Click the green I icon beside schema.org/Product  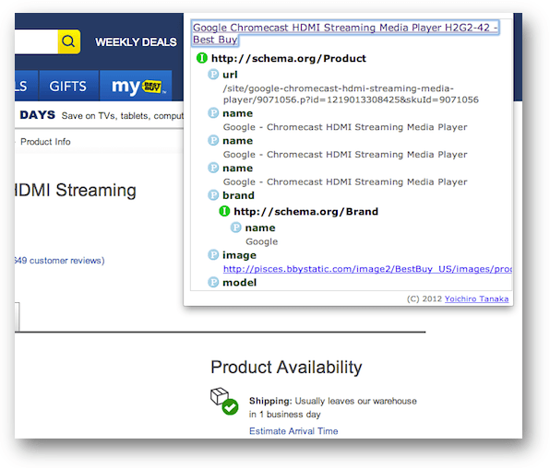(x=202, y=58)
